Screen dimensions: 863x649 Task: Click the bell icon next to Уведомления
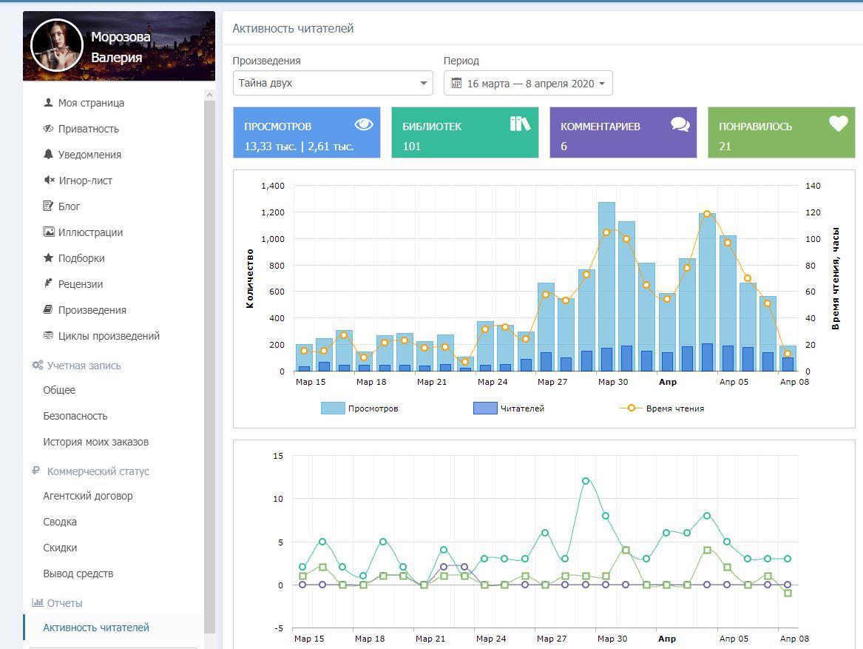pyautogui.click(x=48, y=155)
